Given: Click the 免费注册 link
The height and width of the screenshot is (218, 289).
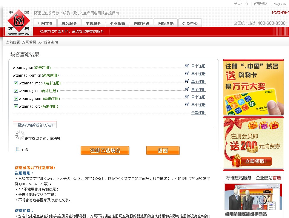Looking at the screenshot, I should [x=280, y=13].
